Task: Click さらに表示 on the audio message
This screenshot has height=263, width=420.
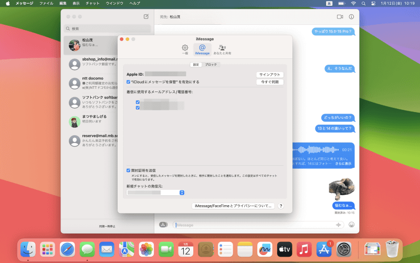Action: (343, 164)
